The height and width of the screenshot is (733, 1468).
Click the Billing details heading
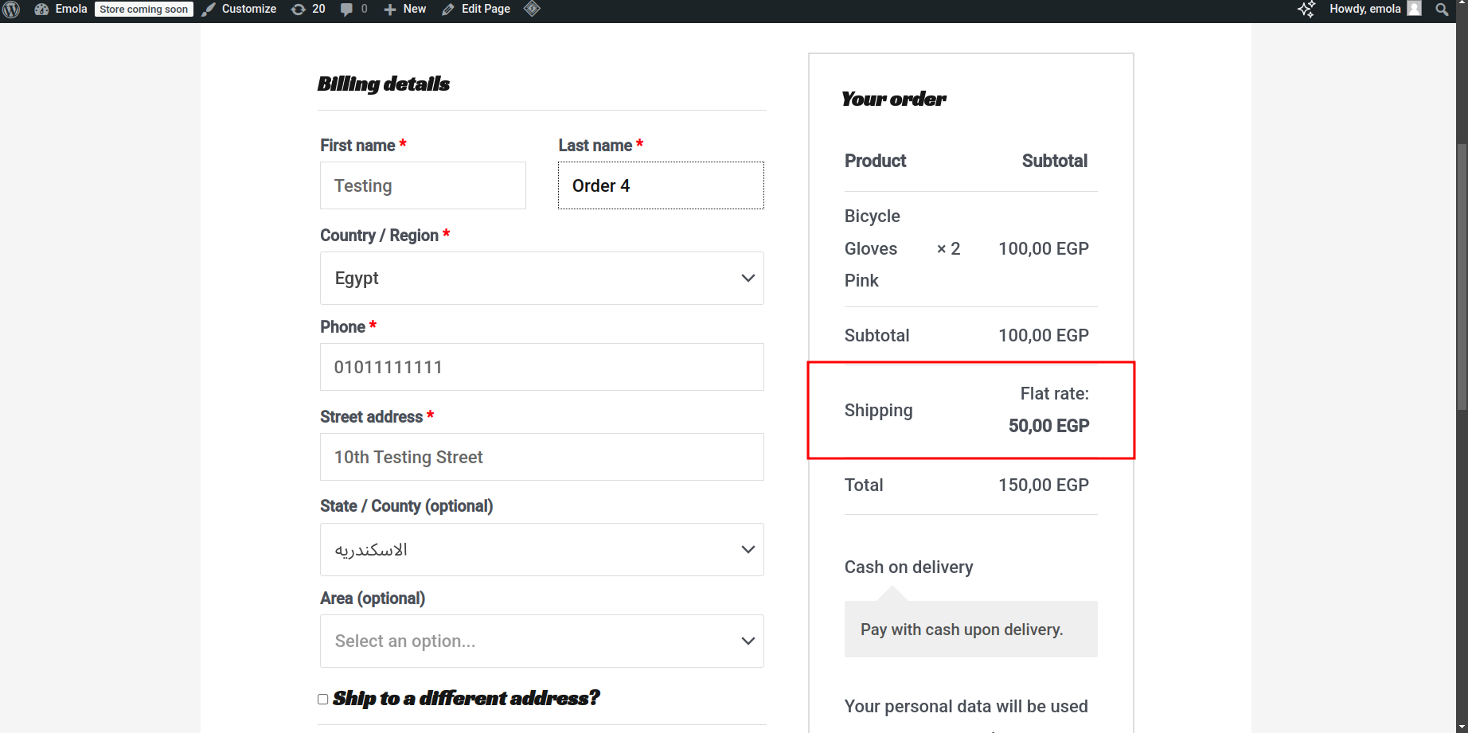pos(383,84)
